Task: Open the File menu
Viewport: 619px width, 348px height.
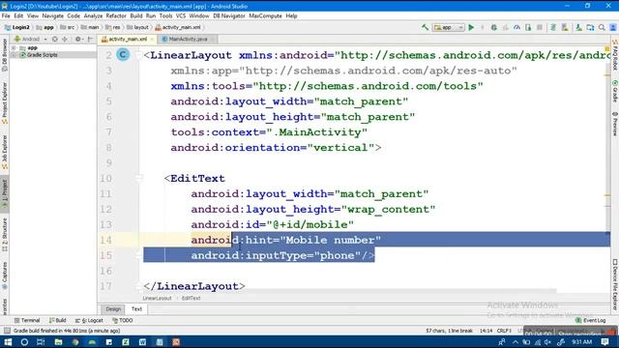Action: tap(6, 15)
